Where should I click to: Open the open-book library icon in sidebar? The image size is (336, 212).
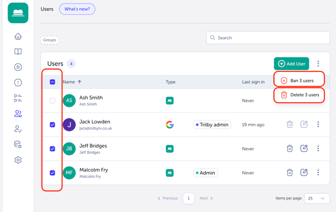(18, 52)
